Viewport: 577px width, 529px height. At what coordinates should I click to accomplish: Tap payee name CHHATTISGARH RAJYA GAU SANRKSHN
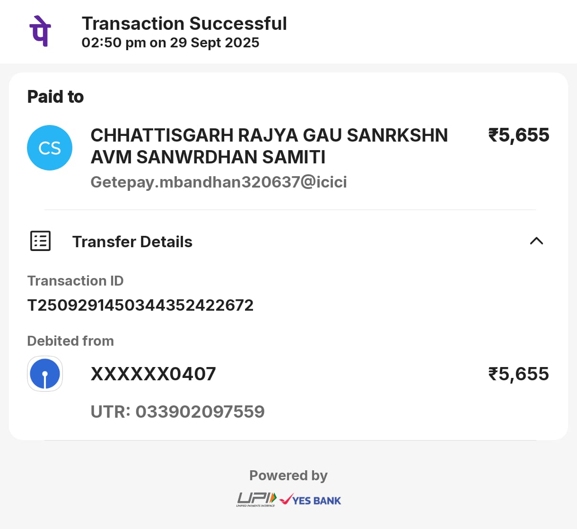click(x=269, y=135)
